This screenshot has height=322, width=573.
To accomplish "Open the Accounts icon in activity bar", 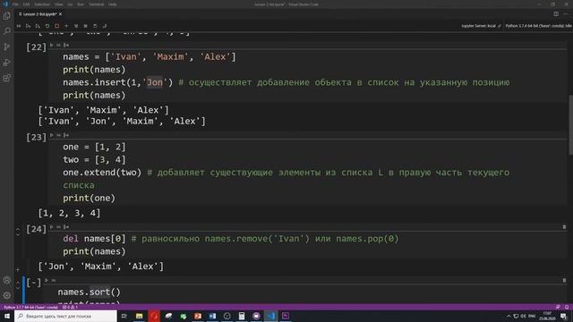I will coord(7,280).
